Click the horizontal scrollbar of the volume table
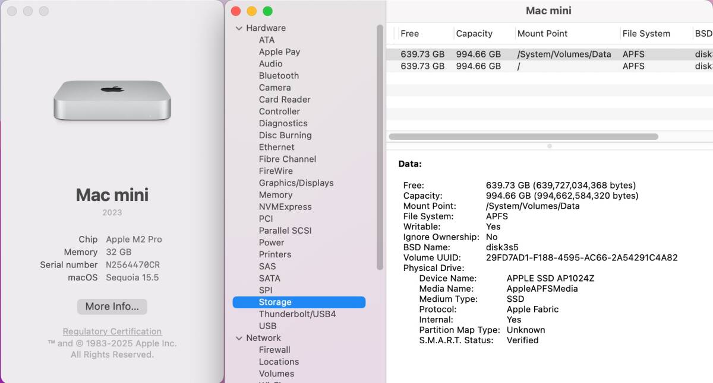The image size is (713, 383). 523,136
